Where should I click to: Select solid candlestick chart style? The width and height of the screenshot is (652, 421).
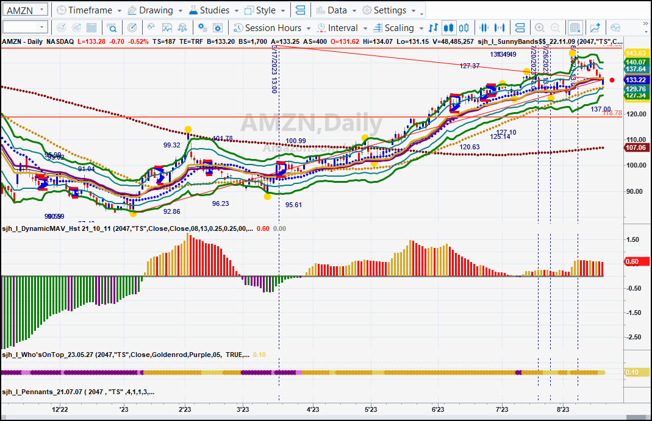pos(448,28)
